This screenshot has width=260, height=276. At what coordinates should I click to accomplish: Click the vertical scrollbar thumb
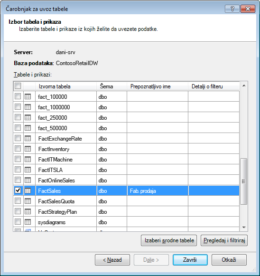244,181
